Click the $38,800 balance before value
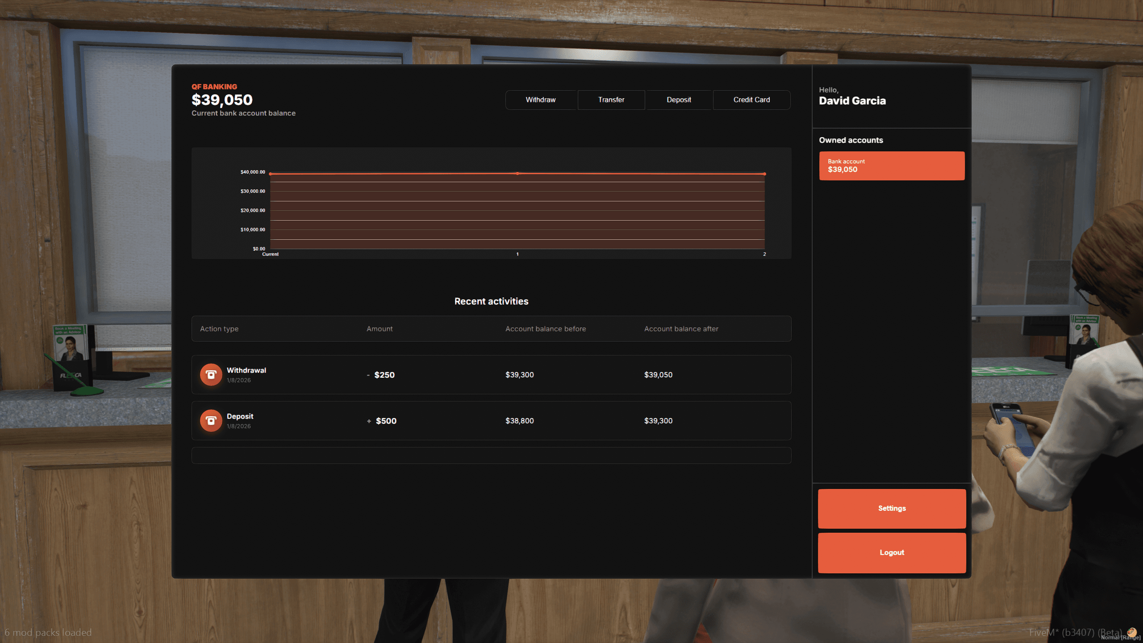 coord(520,421)
